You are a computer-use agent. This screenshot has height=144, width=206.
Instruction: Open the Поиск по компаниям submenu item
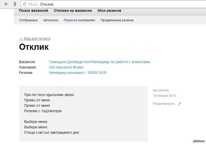79,20
